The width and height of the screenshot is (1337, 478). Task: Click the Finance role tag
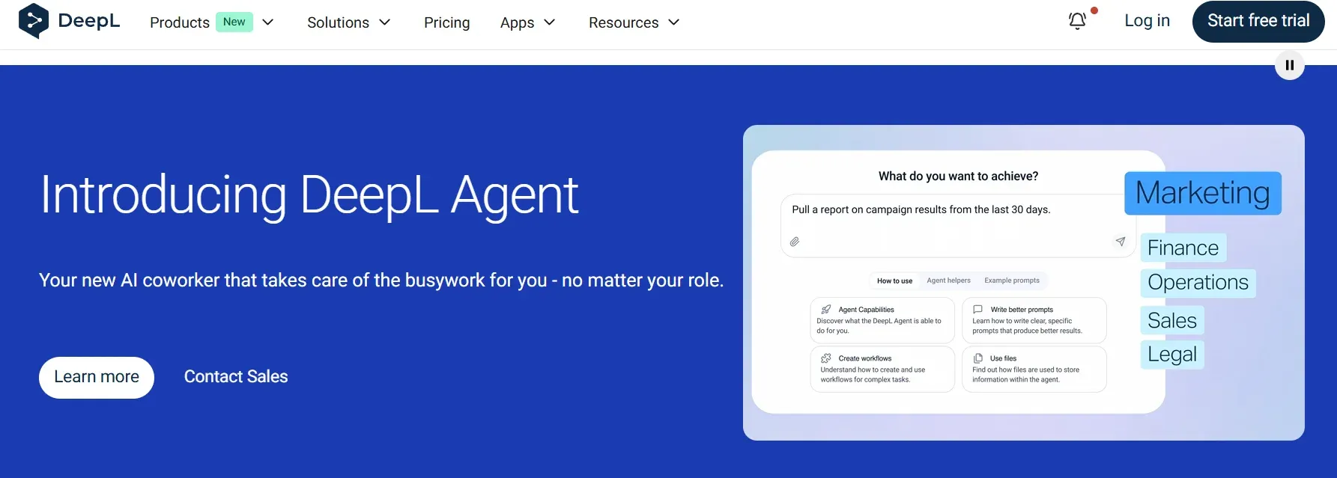1183,248
